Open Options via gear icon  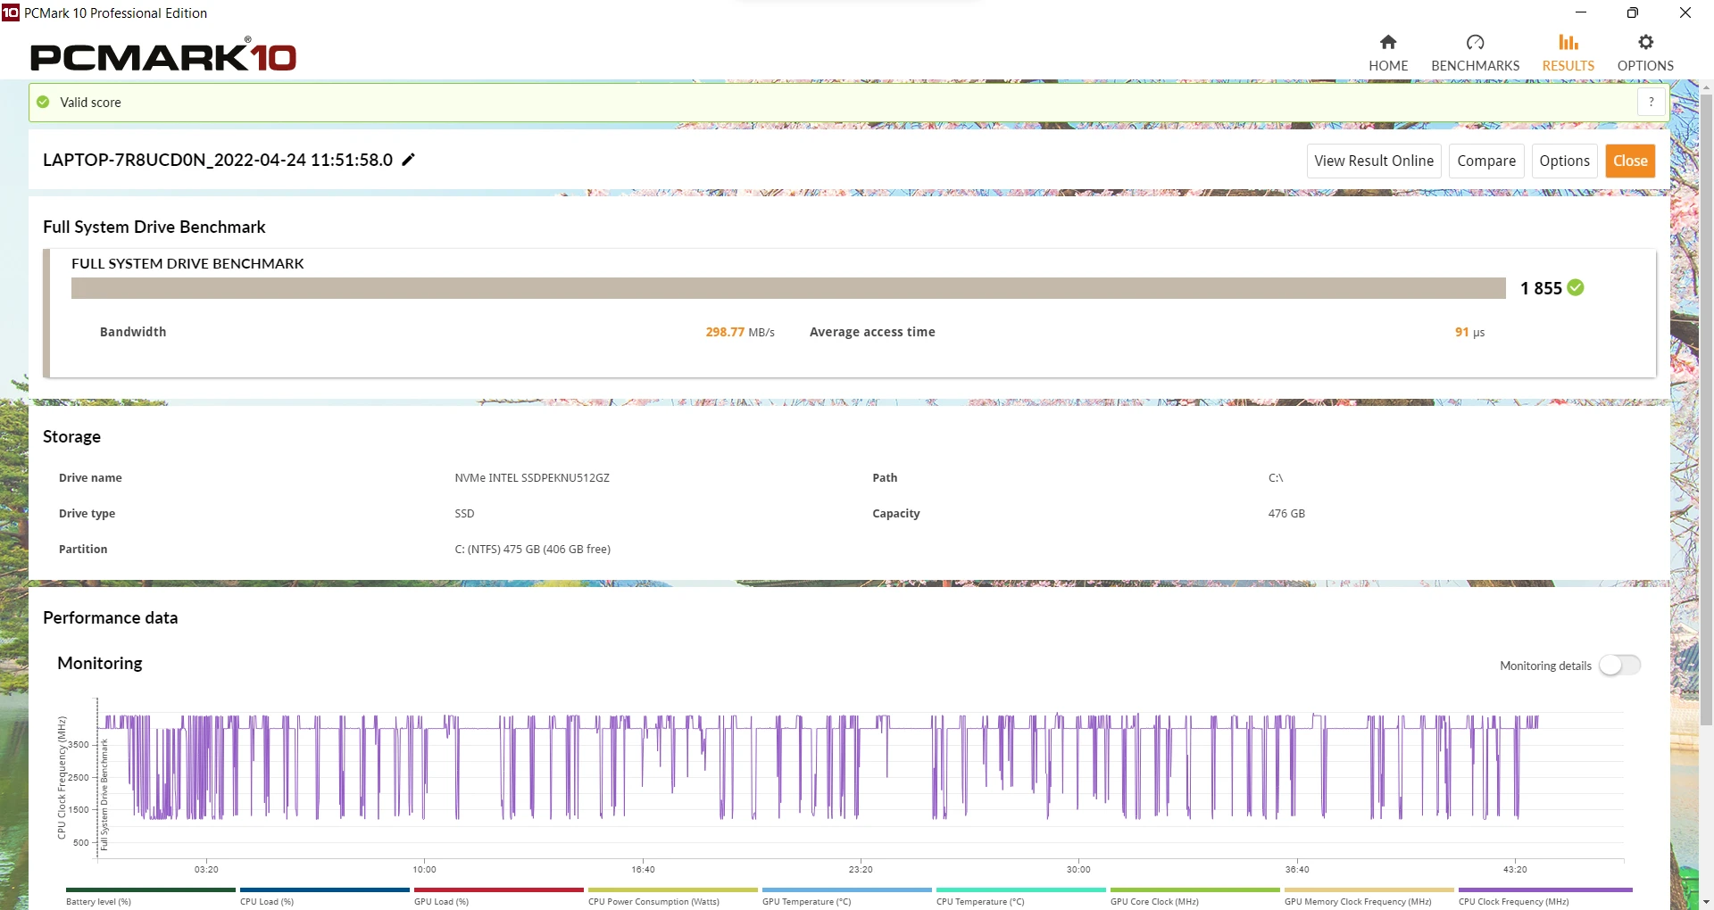[1645, 42]
